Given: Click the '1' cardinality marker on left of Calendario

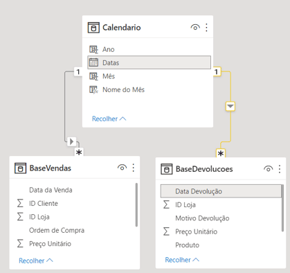Looking at the screenshot, I should (x=78, y=72).
